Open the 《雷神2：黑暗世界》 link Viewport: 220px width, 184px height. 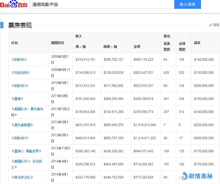(26, 151)
